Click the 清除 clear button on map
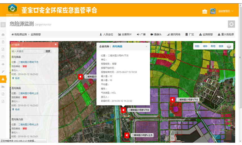This screenshot has height=145, width=242. [x=205, y=46]
